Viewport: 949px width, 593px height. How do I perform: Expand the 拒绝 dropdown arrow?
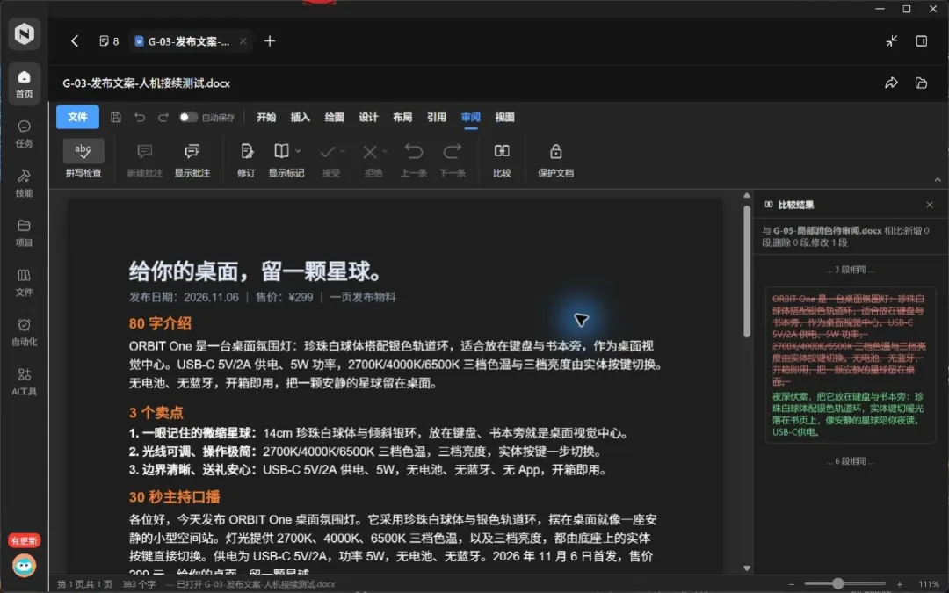pyautogui.click(x=385, y=151)
